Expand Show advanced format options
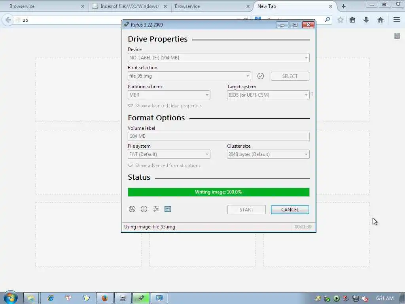This screenshot has width=405, height=304. [164, 165]
